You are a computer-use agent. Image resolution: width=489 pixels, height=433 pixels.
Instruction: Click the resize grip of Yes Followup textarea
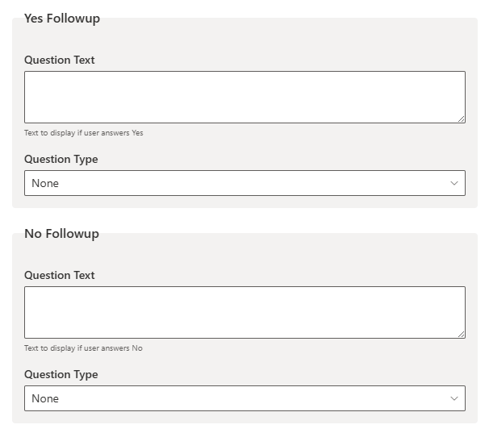[462, 119]
